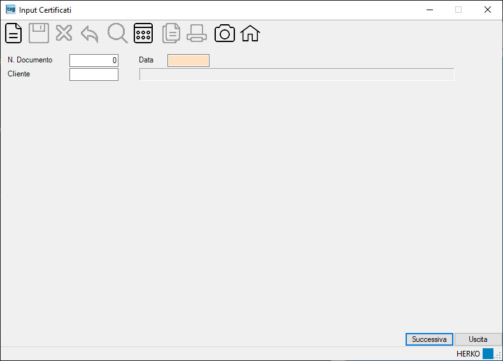Open search with magnifying glass icon
Image resolution: width=503 pixels, height=361 pixels.
coord(117,33)
